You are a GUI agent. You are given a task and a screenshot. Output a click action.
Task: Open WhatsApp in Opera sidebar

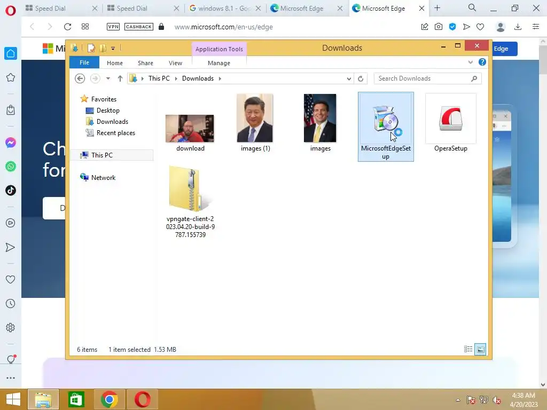coord(11,167)
